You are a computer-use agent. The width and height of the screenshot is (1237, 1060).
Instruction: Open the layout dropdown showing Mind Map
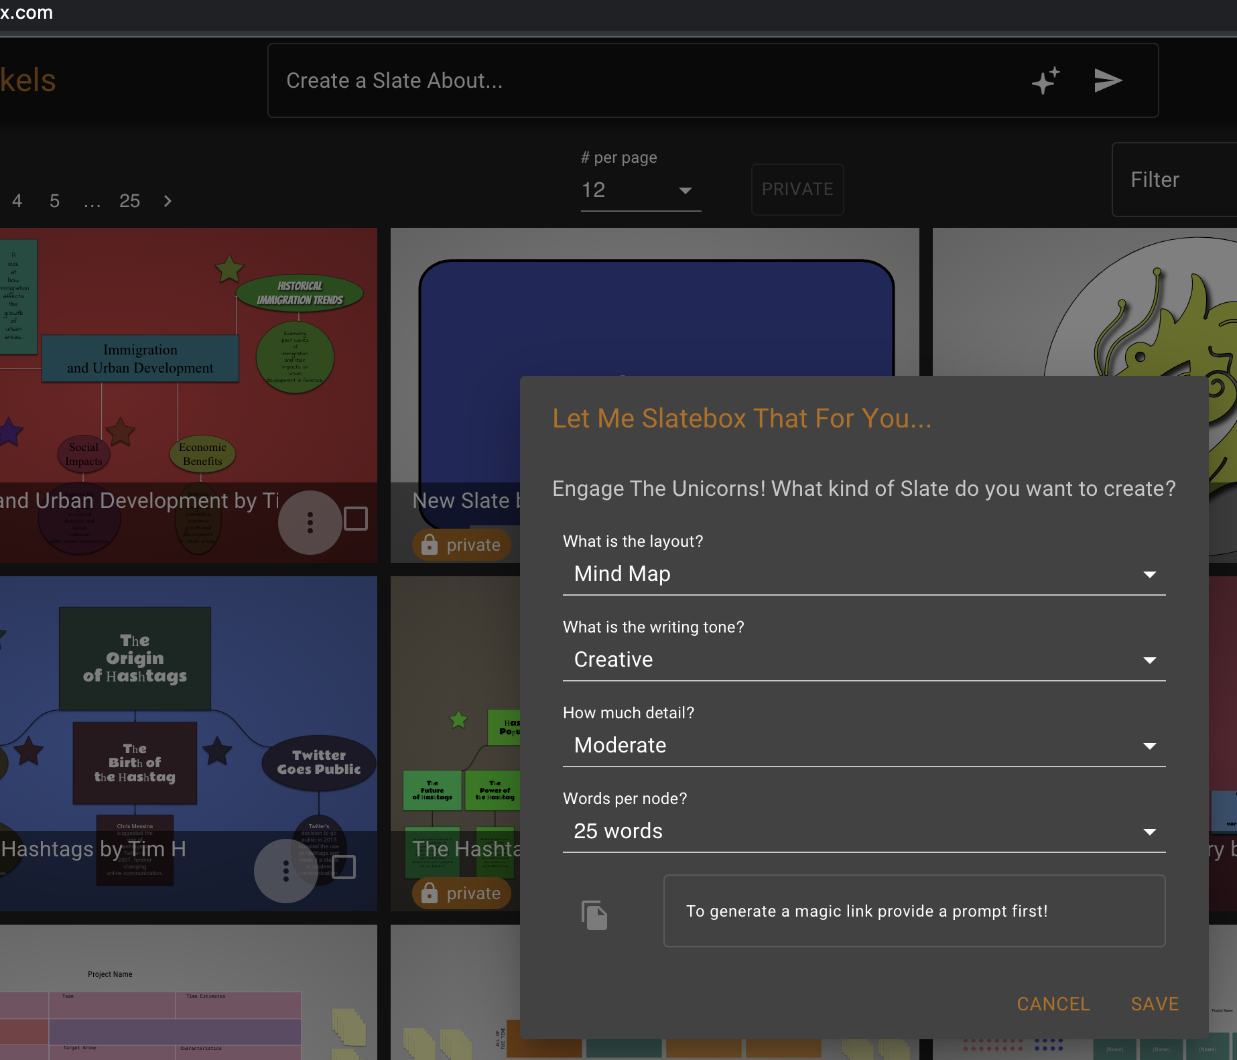point(864,574)
